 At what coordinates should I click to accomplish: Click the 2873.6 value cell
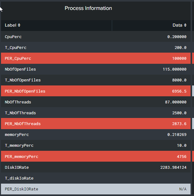pos(179,123)
